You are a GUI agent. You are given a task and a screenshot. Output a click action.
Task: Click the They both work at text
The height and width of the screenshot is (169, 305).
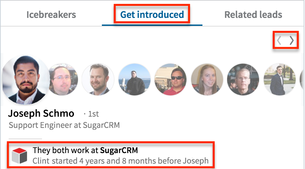[x=66, y=150]
